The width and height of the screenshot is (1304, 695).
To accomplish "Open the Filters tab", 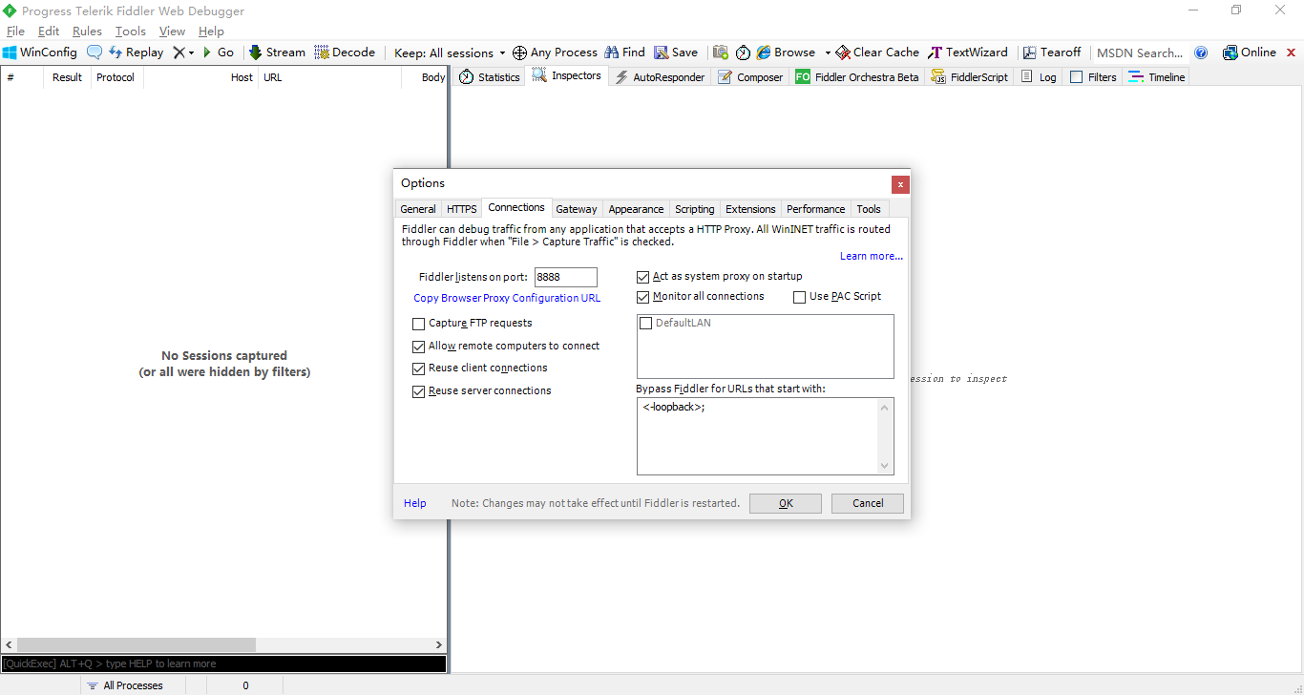I will (1093, 77).
